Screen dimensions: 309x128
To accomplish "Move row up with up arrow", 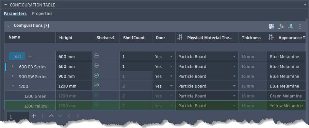I will (51, 116).
